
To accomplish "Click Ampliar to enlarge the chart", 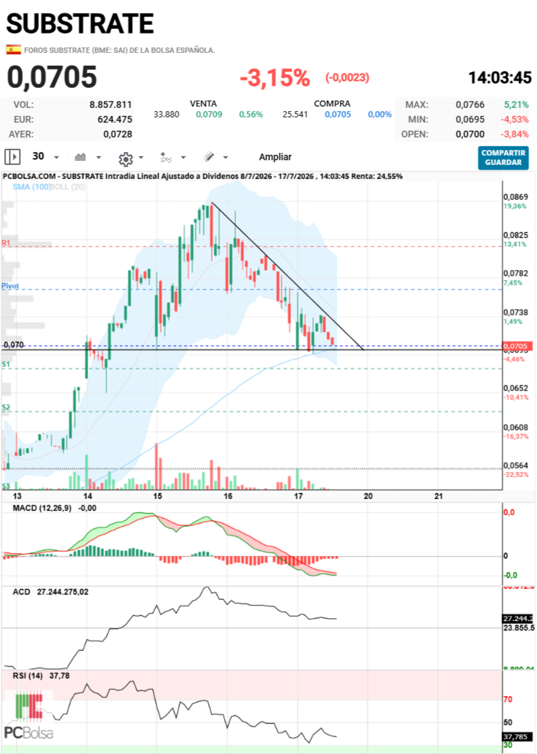I will [275, 157].
